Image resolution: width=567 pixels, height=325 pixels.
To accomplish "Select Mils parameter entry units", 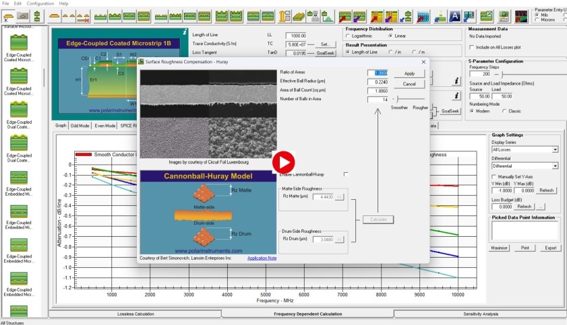I will pyautogui.click(x=537, y=15).
